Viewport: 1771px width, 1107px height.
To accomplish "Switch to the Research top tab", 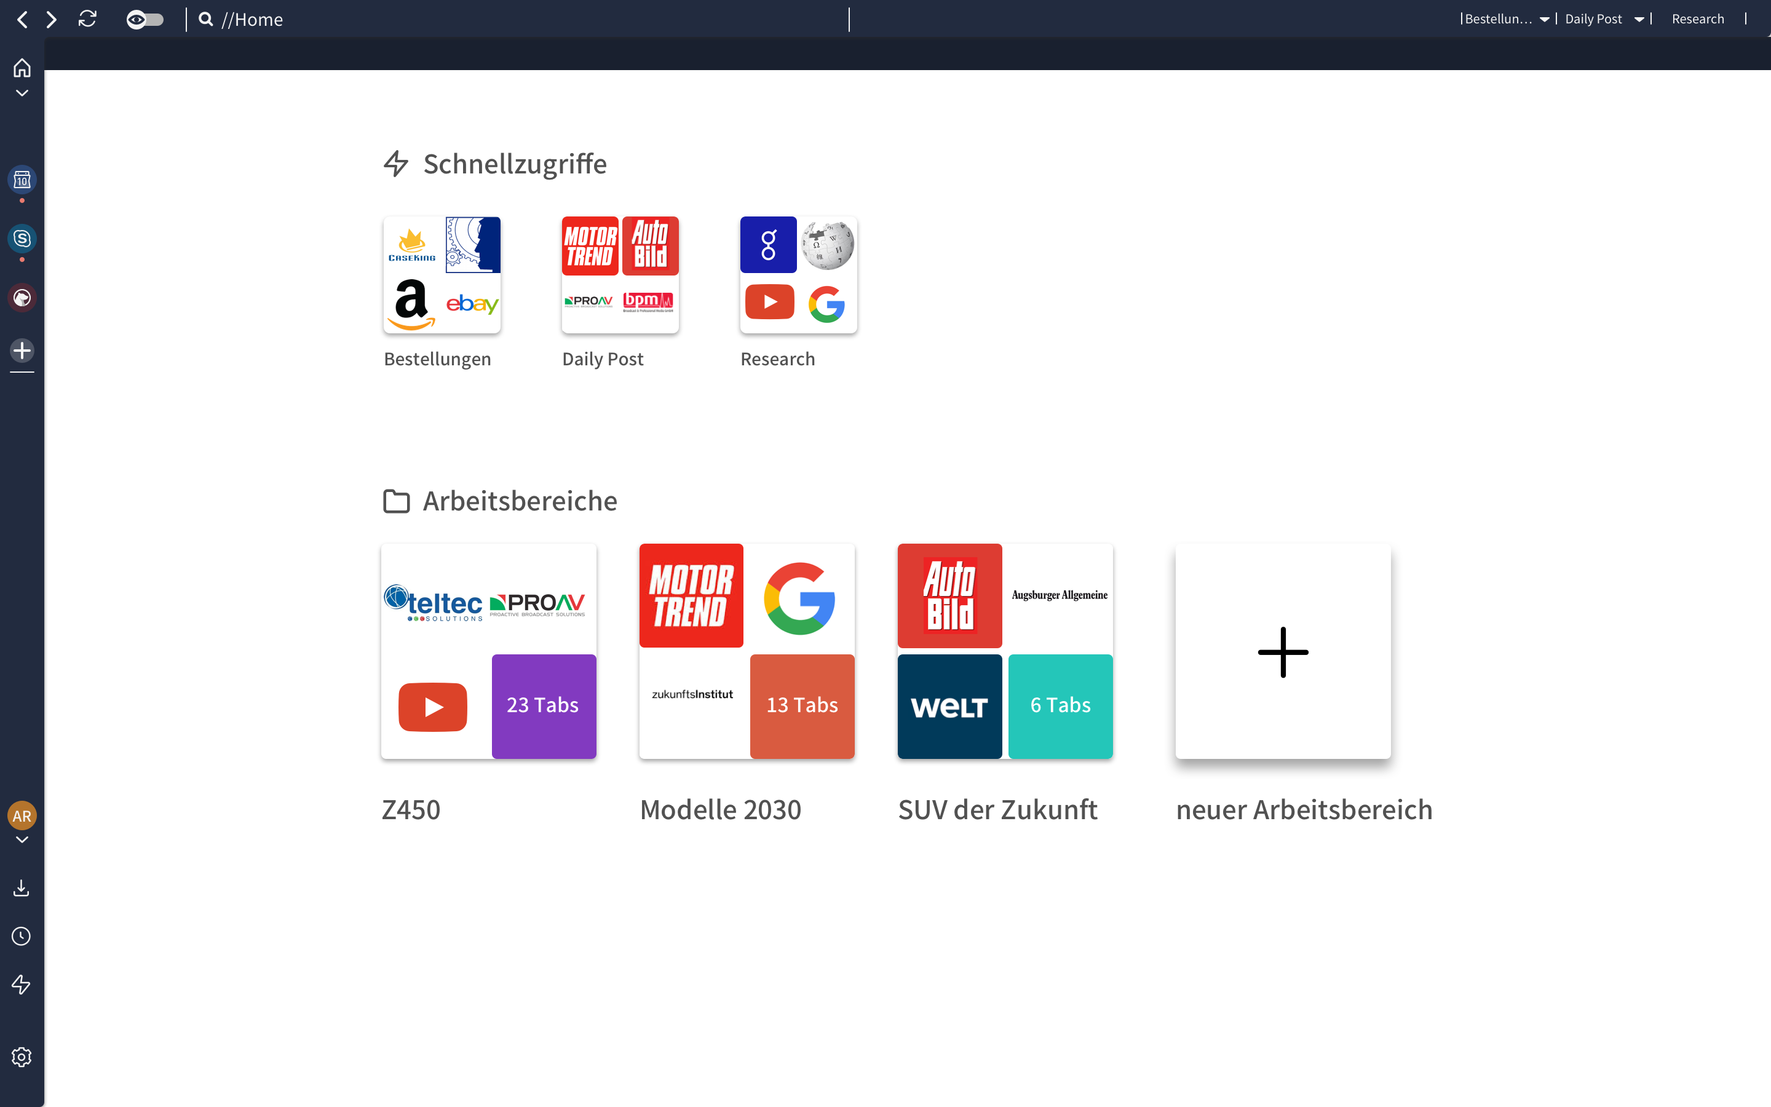I will (x=1698, y=19).
